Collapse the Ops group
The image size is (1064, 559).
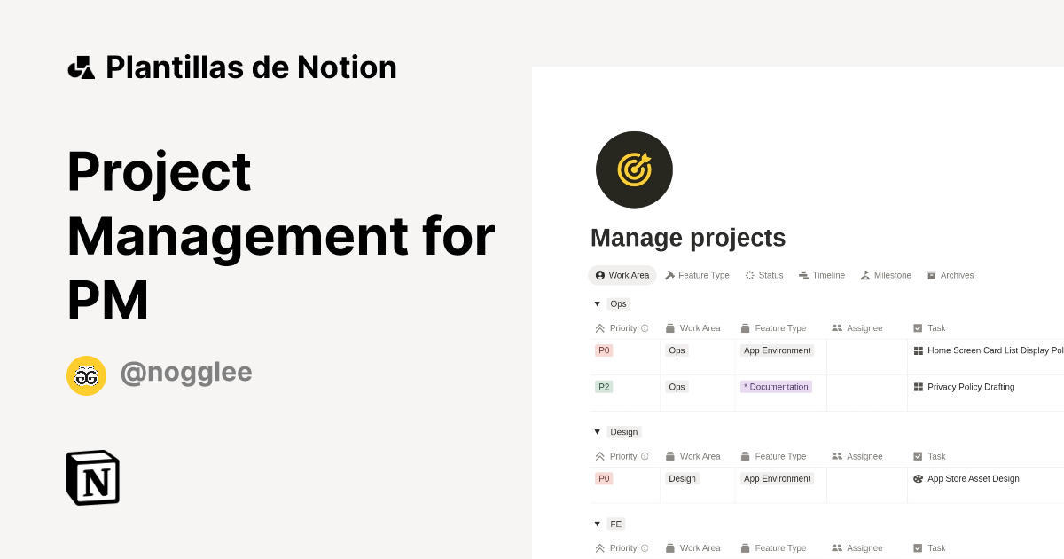[x=597, y=303]
